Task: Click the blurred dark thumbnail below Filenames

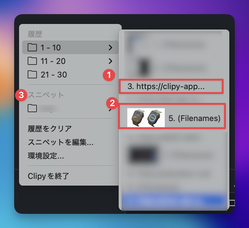Action: [x=143, y=154]
